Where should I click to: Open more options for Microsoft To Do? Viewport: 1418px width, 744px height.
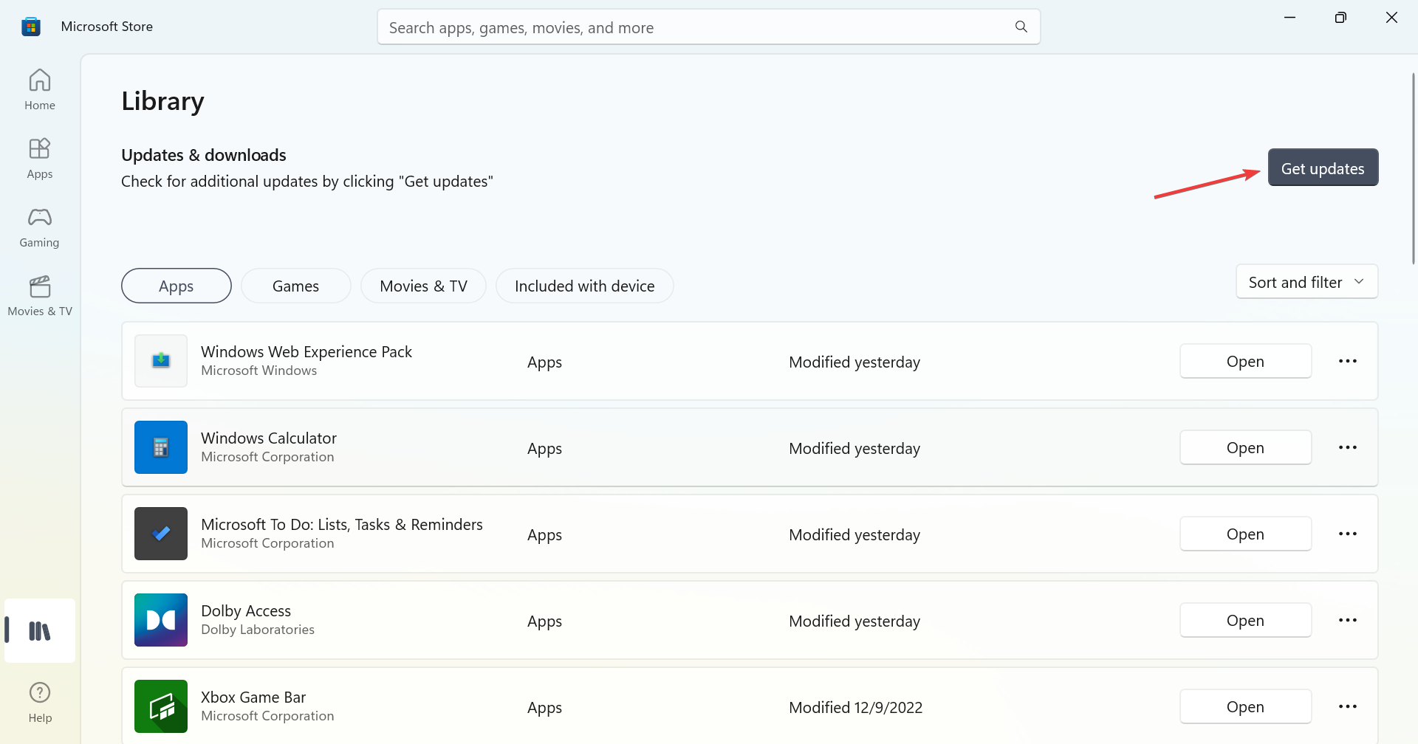point(1348,534)
